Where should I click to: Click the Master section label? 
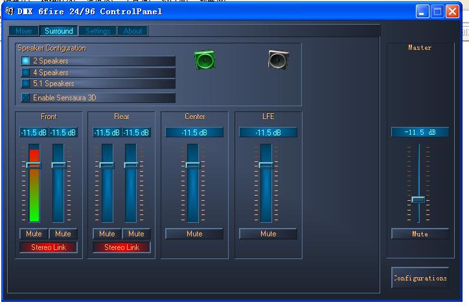click(420, 47)
